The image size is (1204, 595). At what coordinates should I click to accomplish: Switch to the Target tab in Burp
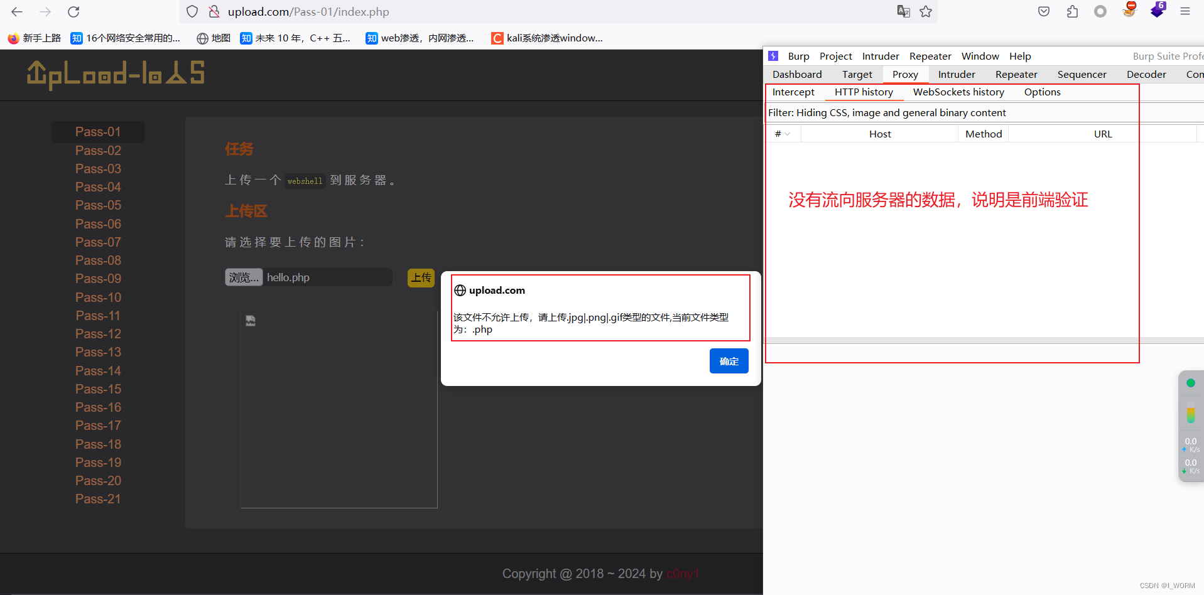click(857, 74)
